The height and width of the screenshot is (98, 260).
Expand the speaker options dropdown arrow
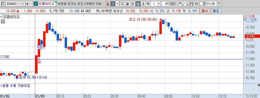tap(31, 4)
